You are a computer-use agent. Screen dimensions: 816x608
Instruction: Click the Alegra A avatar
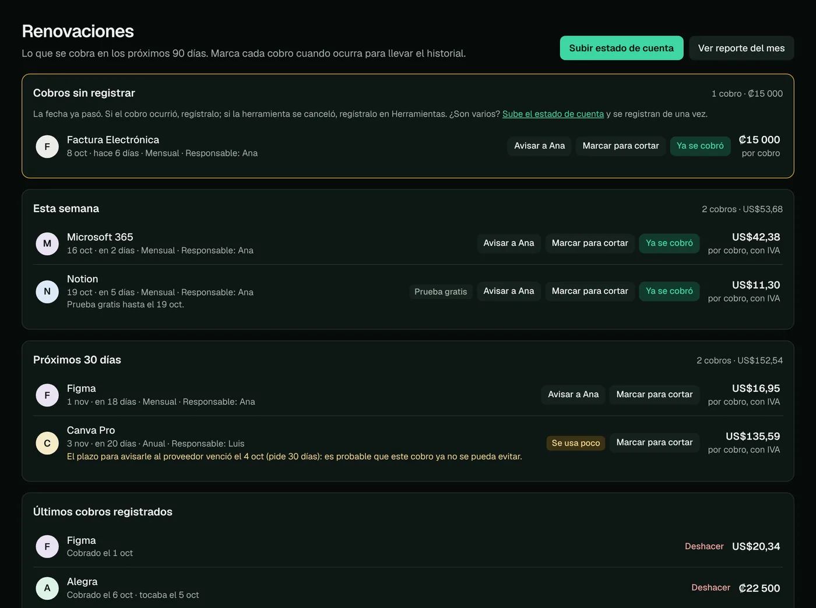pyautogui.click(x=47, y=588)
